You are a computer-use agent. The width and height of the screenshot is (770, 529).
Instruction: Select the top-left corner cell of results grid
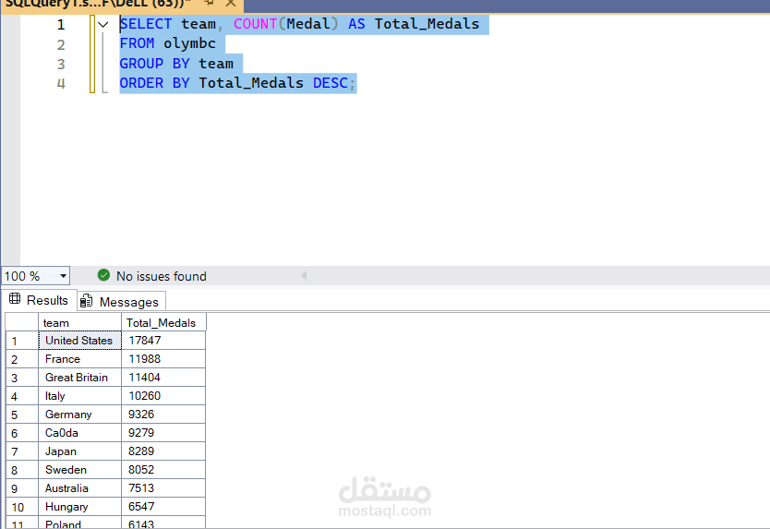22,323
